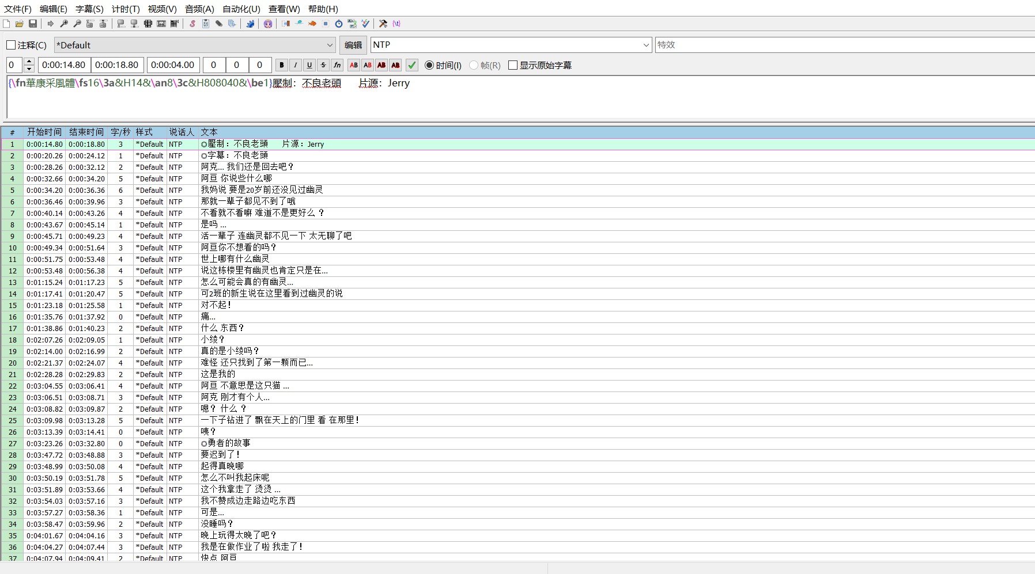This screenshot has height=574, width=1035.
Task: Open the 字幕(S) menu
Action: [x=89, y=9]
